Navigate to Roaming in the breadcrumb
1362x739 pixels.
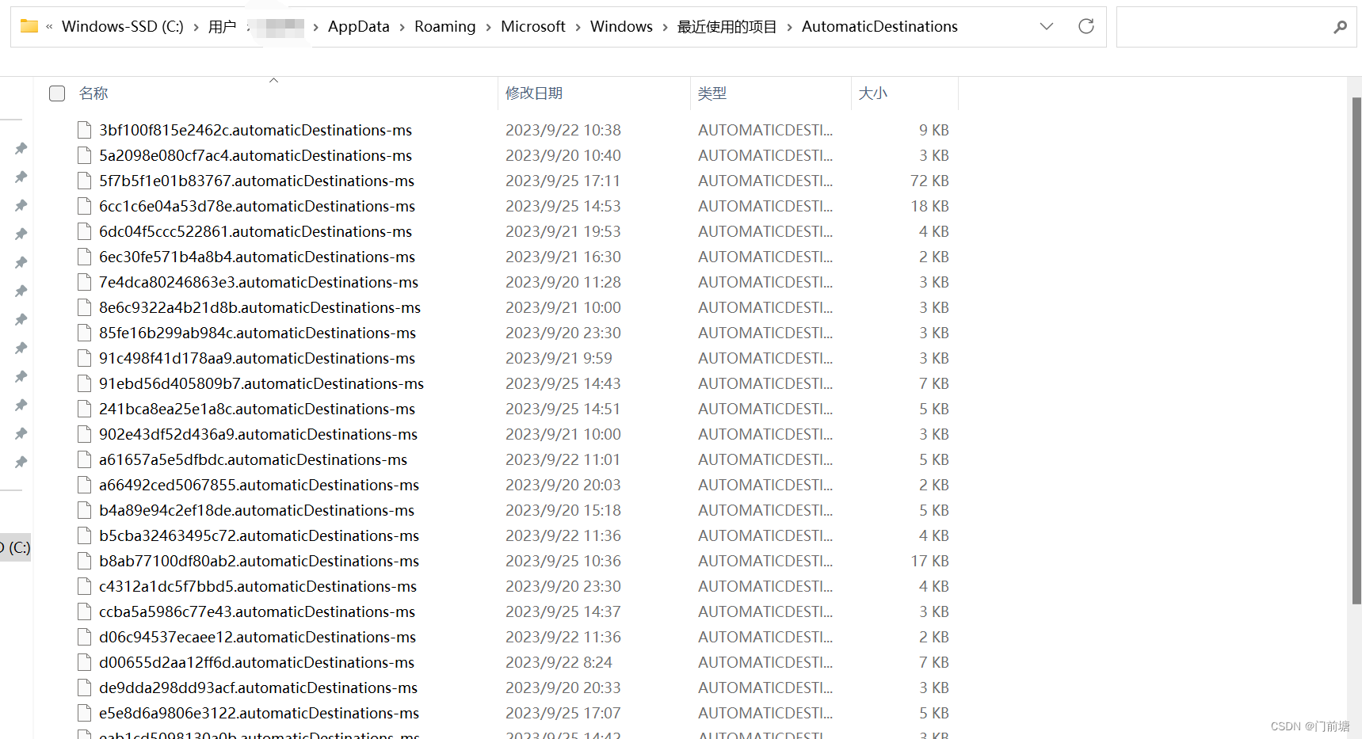click(x=445, y=27)
